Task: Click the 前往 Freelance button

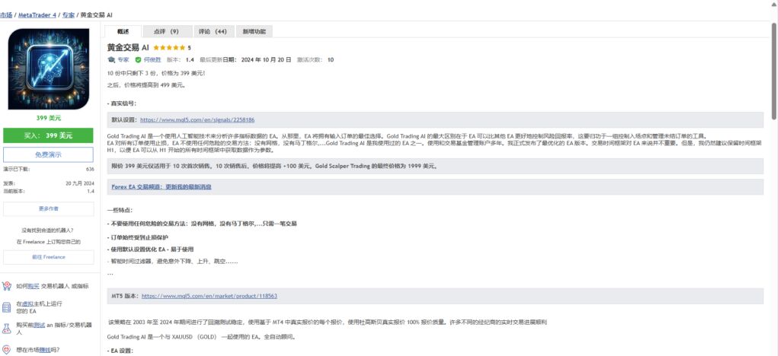Action: pos(48,257)
